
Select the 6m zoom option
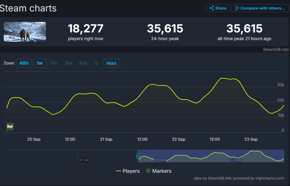click(83, 63)
